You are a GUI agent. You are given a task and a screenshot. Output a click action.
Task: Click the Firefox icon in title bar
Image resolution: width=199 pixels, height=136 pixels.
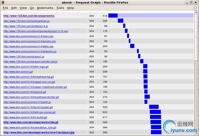click(3, 2)
